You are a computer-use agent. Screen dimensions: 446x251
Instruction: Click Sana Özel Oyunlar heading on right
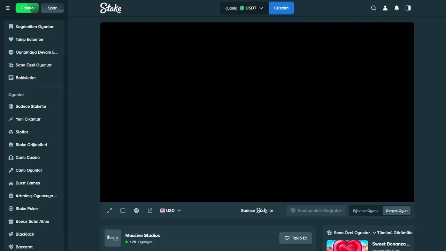coord(352,233)
